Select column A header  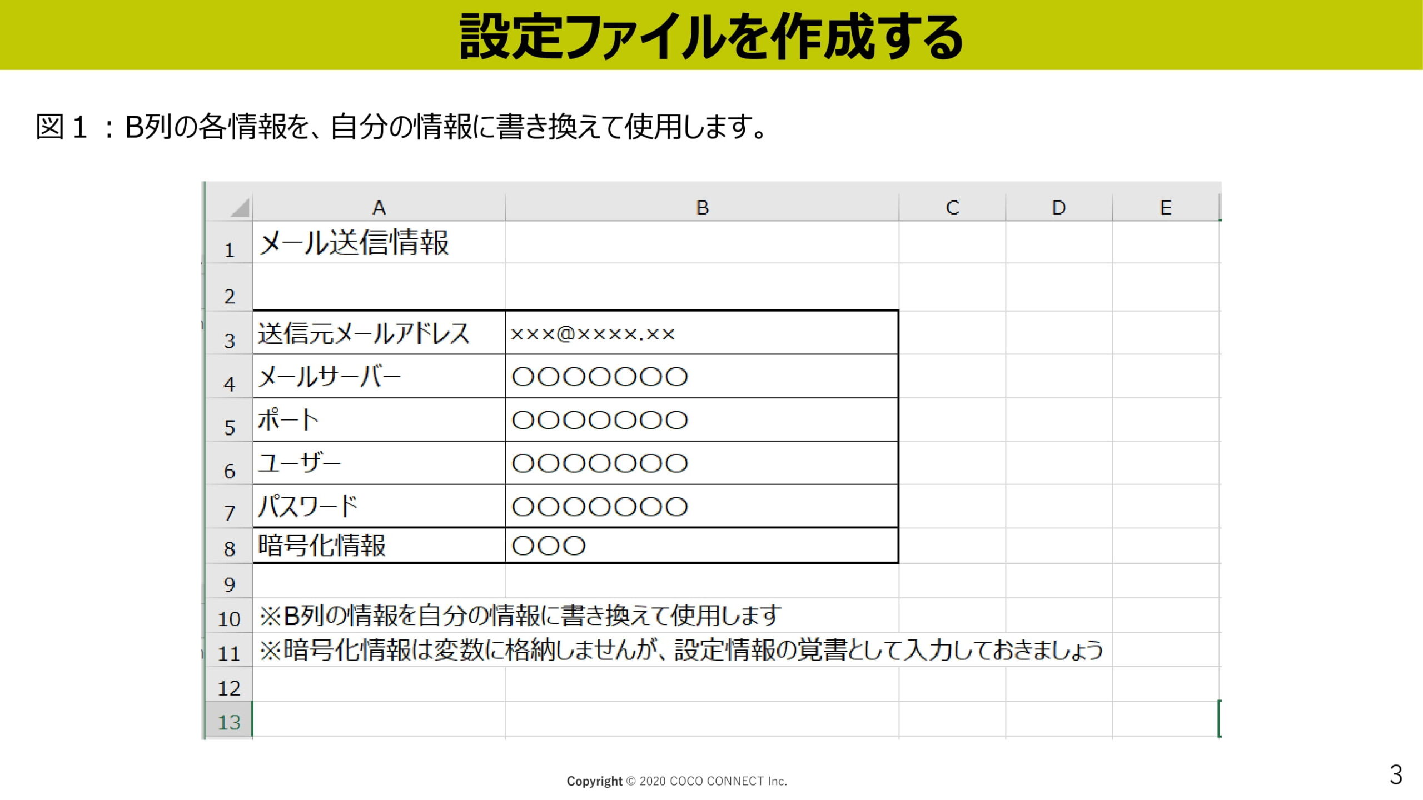point(379,207)
